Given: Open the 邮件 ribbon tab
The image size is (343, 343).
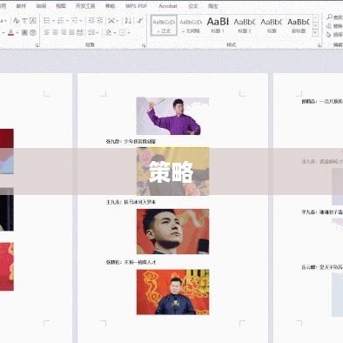Looking at the screenshot, I should pos(21,6).
